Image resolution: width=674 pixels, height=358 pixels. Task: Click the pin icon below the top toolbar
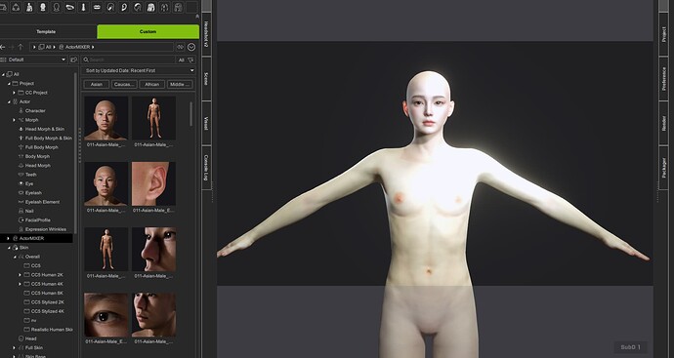click(x=197, y=17)
